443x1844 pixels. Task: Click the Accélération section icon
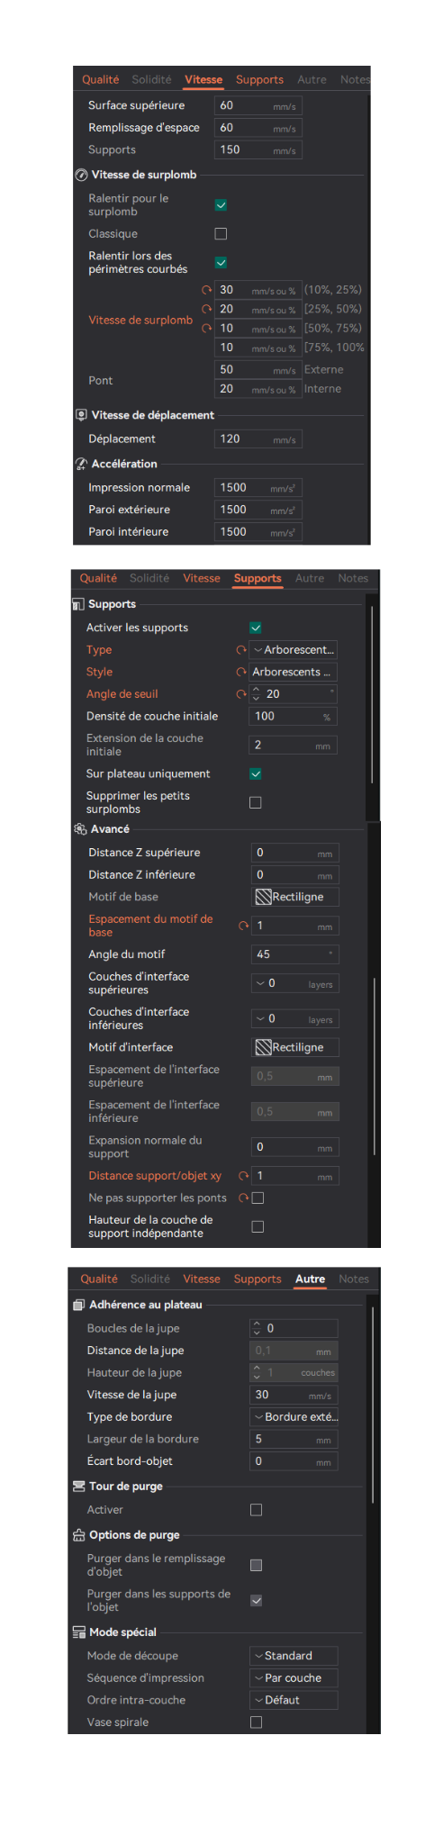click(x=82, y=464)
